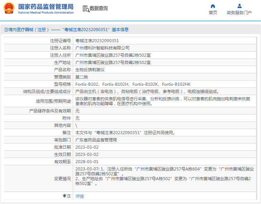The width and height of the screenshot is (261, 204).
Task: Click 数据查询 label
Action: coord(99,8)
